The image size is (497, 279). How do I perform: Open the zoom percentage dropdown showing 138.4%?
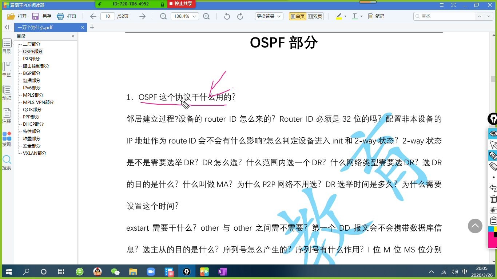[185, 16]
